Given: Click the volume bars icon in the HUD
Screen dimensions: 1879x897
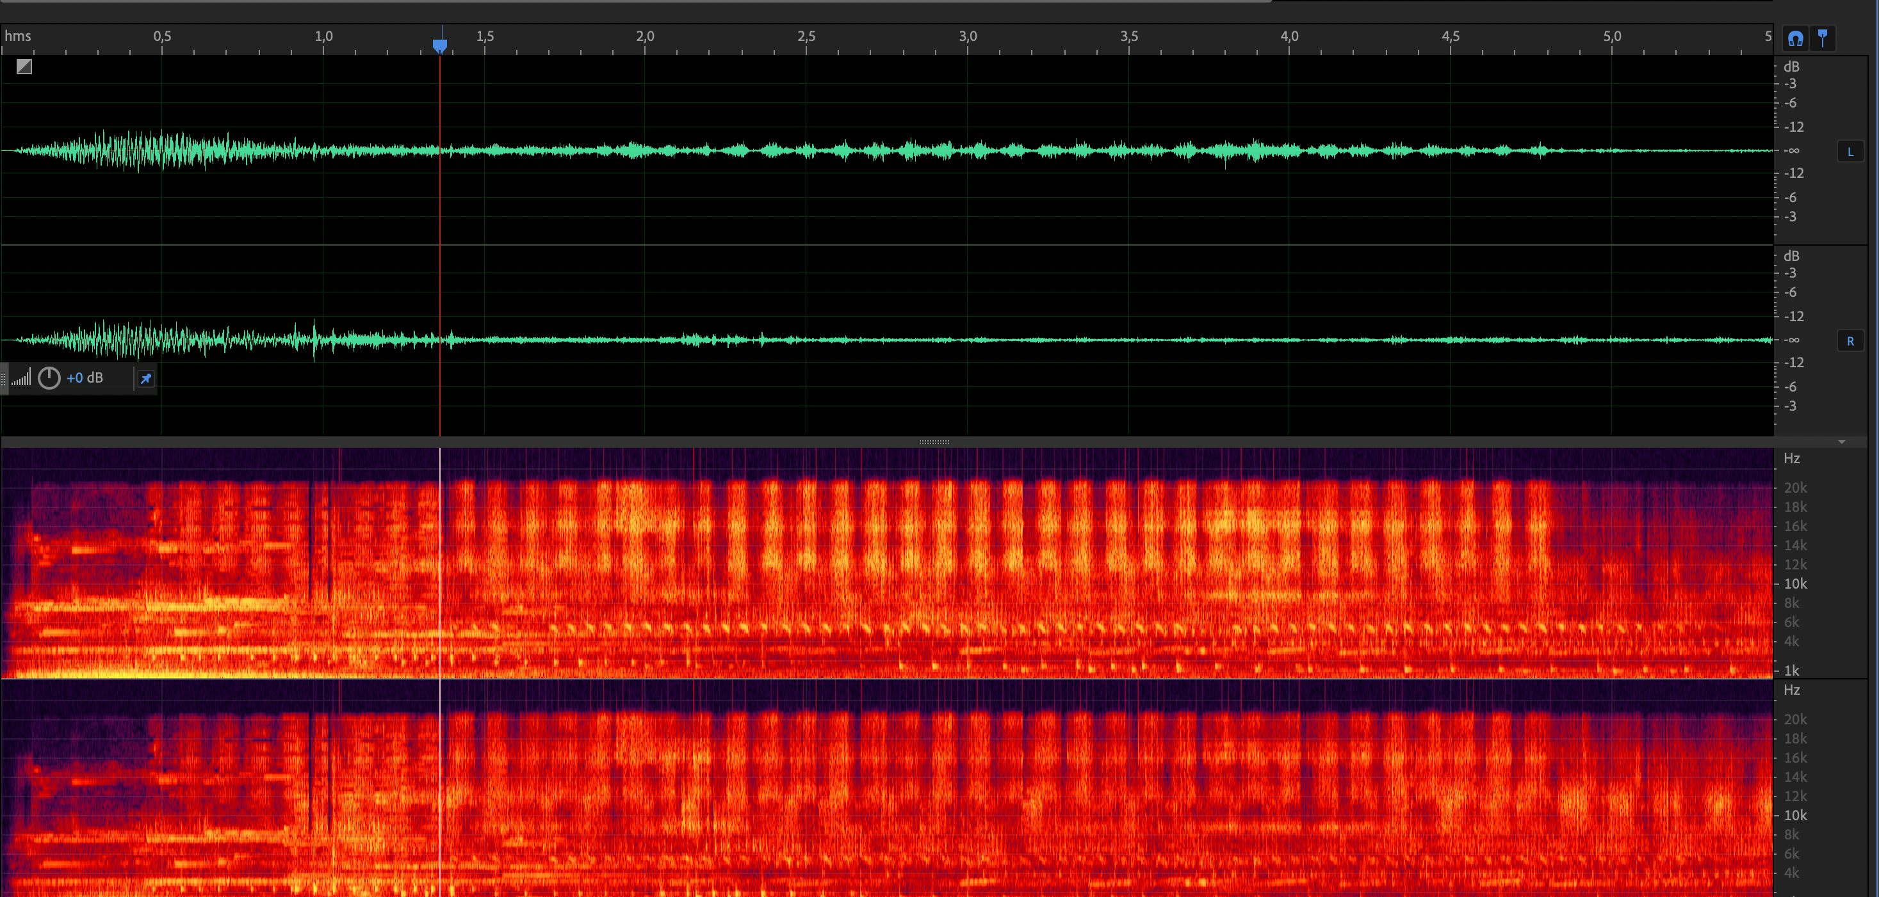Looking at the screenshot, I should point(21,378).
